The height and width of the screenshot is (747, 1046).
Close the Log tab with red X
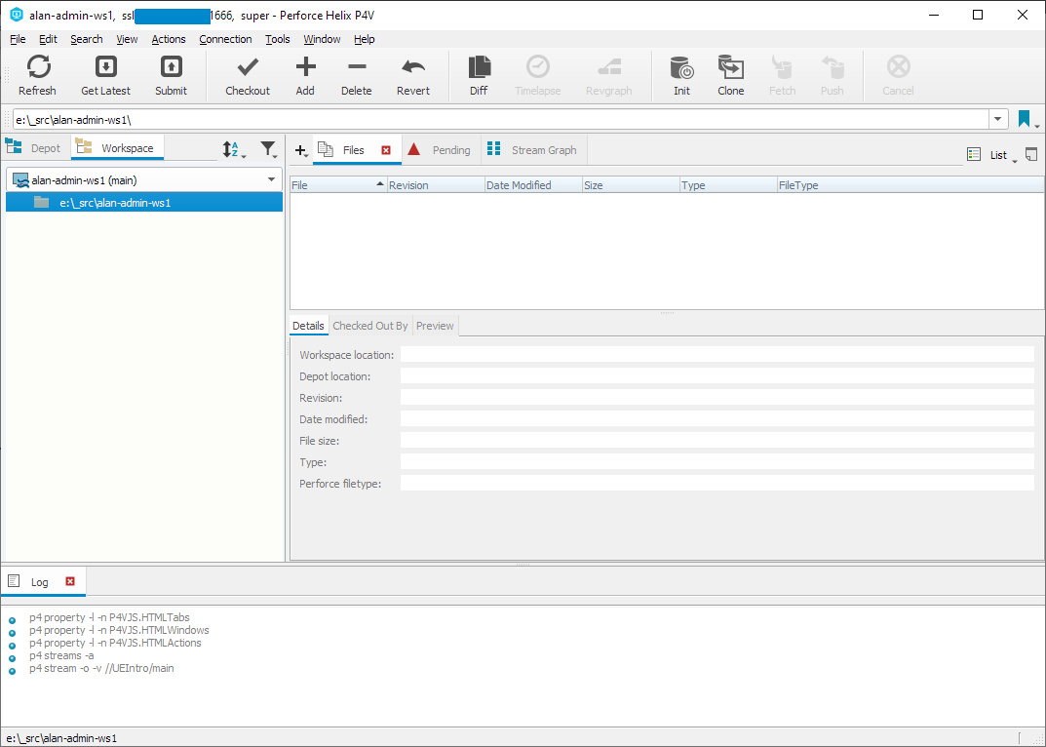(x=70, y=581)
